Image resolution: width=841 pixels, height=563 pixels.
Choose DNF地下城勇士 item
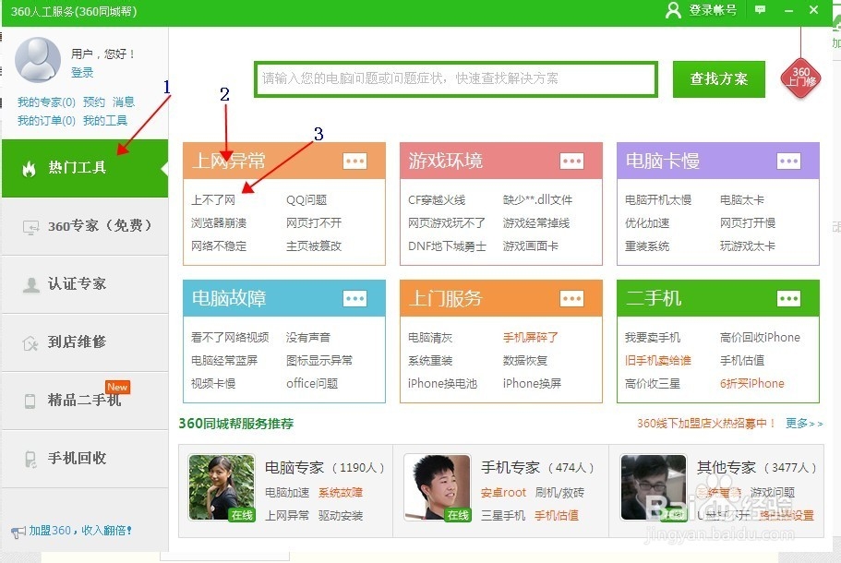tap(447, 246)
